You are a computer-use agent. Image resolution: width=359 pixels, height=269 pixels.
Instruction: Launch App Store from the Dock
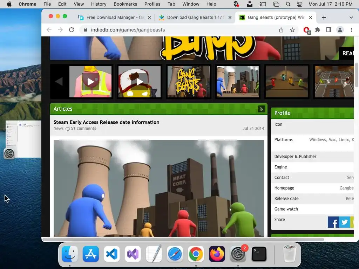(91, 254)
